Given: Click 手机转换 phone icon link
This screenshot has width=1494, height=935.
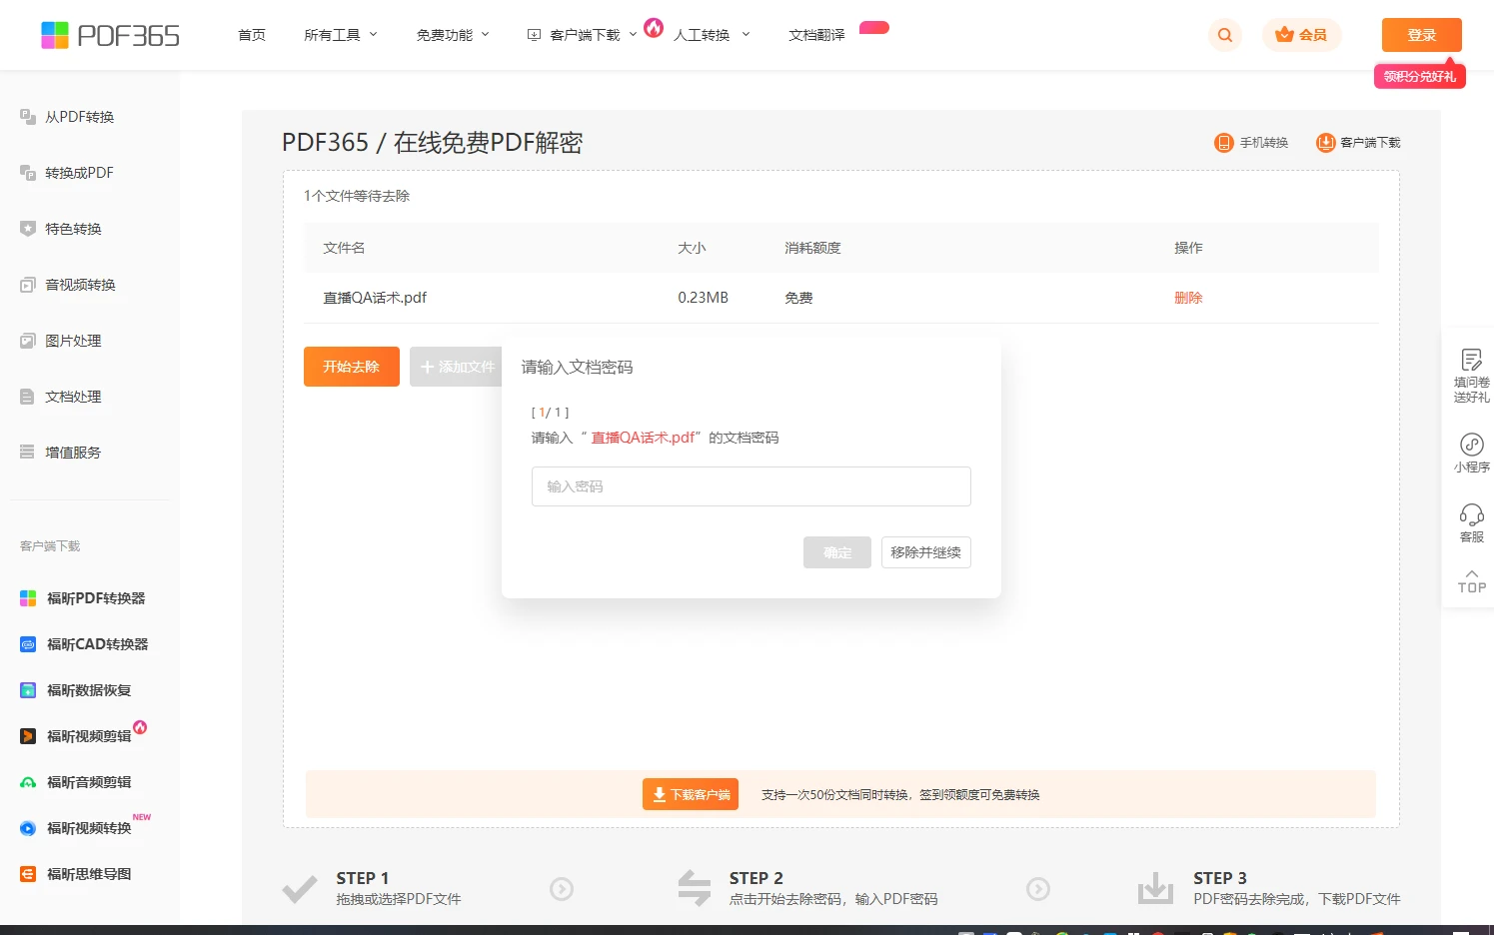Looking at the screenshot, I should 1251,143.
